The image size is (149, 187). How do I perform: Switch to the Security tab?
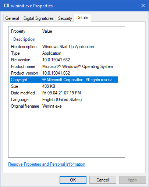[65, 18]
